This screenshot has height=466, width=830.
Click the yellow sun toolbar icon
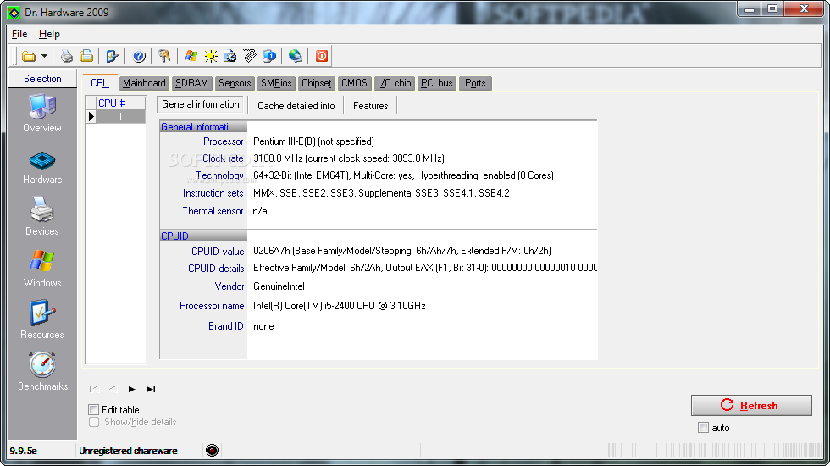tap(211, 56)
